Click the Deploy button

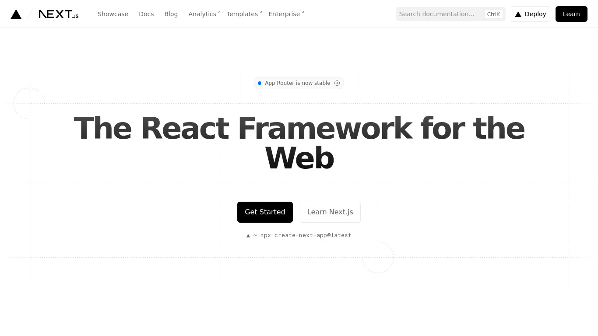click(531, 14)
